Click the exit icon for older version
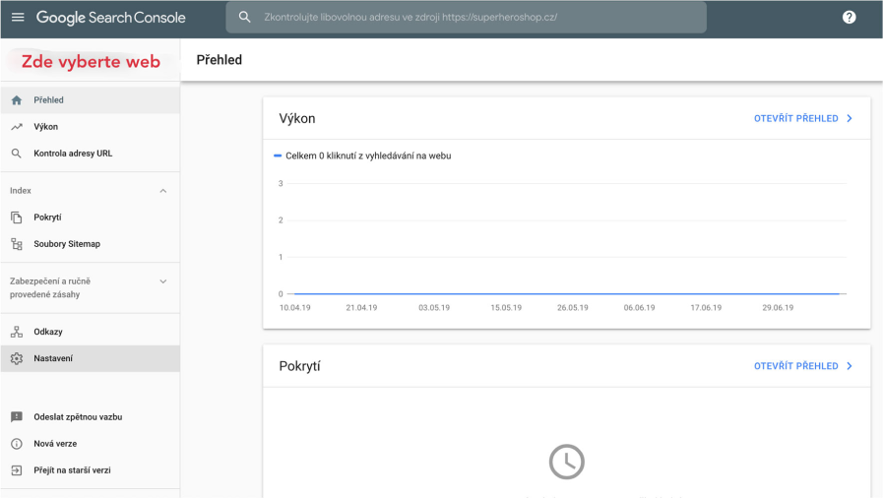883x498 pixels. [17, 469]
